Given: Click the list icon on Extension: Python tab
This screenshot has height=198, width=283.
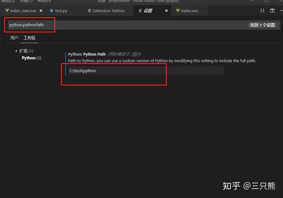Looking at the screenshot, I should tap(90, 11).
